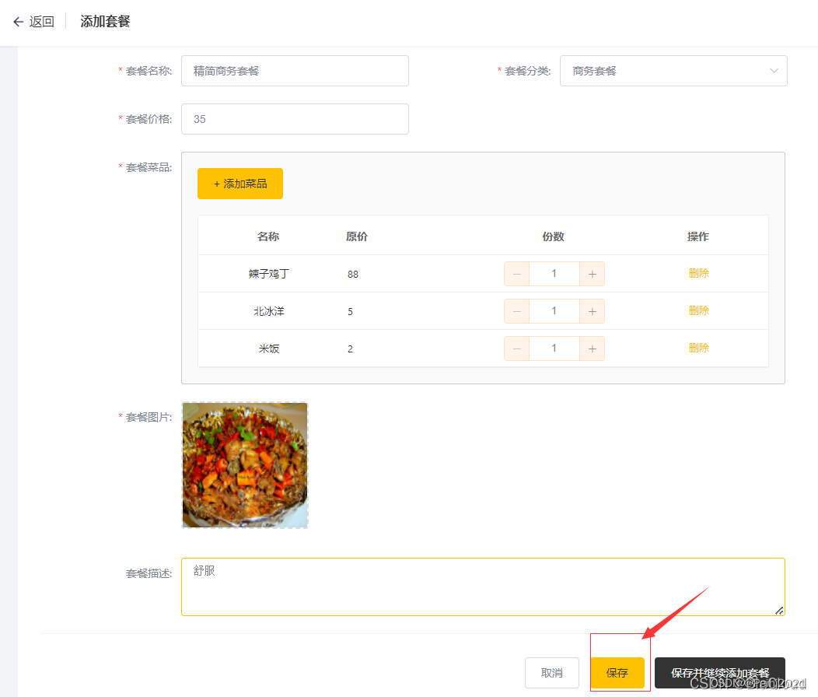
Task: Decrease 辣子鸡丁 portion with minus icon
Action: tap(516, 273)
